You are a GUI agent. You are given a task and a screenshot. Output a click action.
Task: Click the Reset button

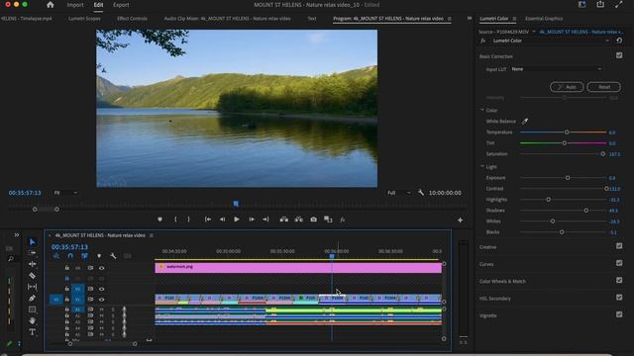(x=603, y=87)
